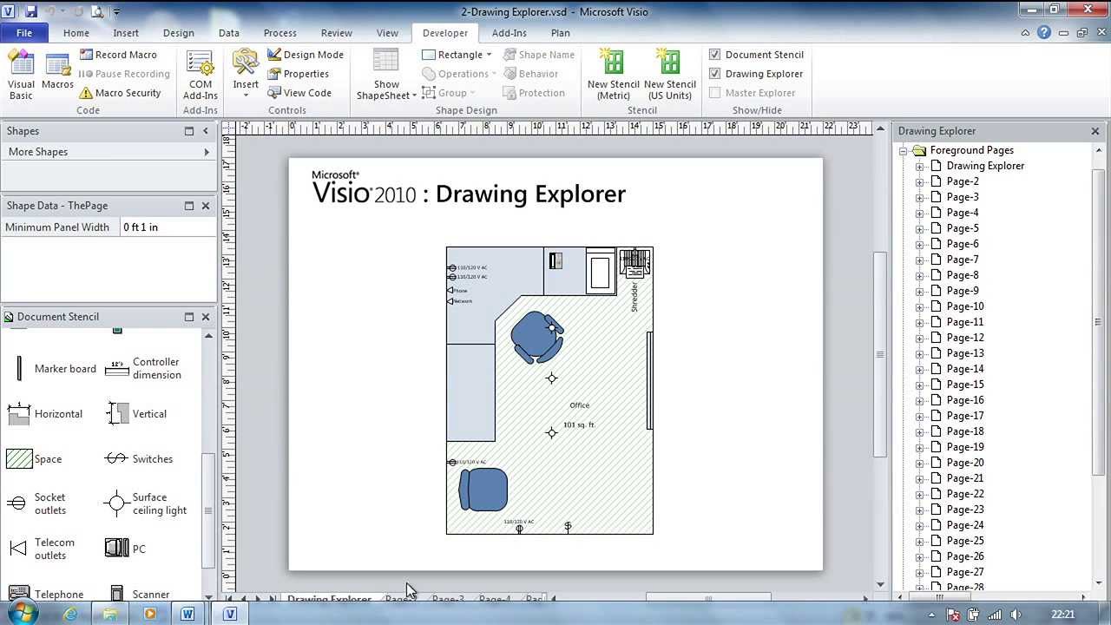The width and height of the screenshot is (1111, 625).
Task: Select Page-4 sheet tab at bottom
Action: click(x=495, y=599)
